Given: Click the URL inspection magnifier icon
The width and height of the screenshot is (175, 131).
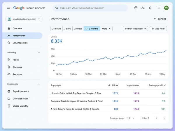Looking at the screenshot, I should tap(9, 43).
